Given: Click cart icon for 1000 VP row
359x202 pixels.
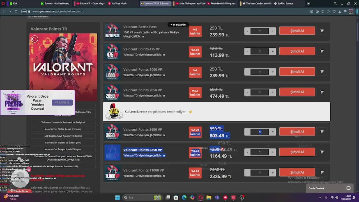Looking at the screenshot, I should [322, 72].
